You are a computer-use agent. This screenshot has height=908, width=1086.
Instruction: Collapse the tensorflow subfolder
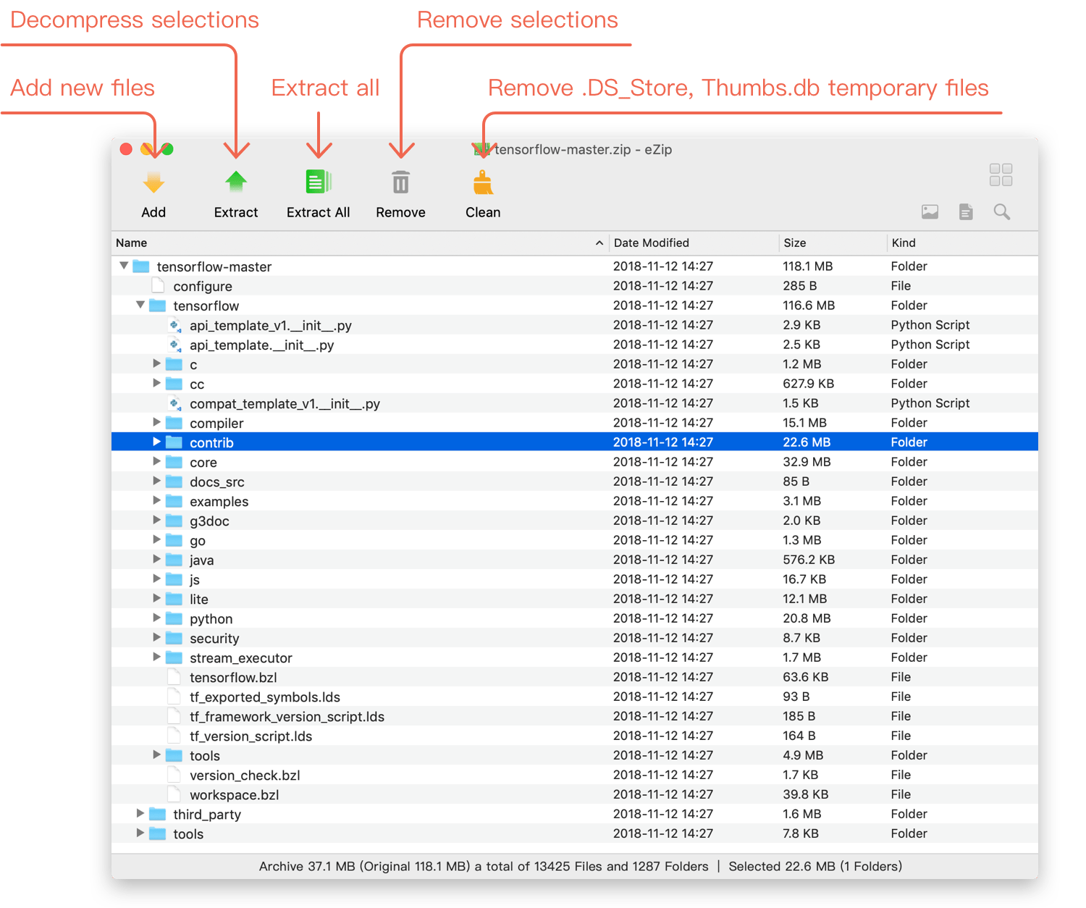click(140, 305)
